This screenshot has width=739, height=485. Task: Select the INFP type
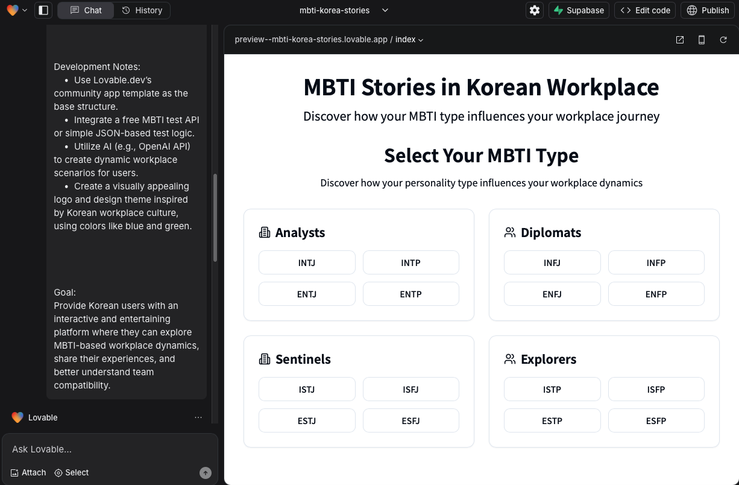pyautogui.click(x=656, y=263)
